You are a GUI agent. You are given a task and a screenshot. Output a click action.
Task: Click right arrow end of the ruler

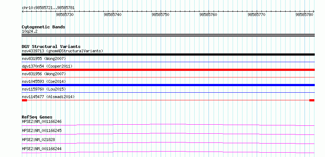click(313, 12)
